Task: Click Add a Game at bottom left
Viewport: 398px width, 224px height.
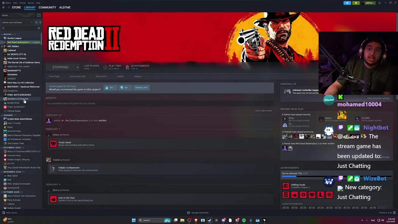Action: click(x=9, y=213)
